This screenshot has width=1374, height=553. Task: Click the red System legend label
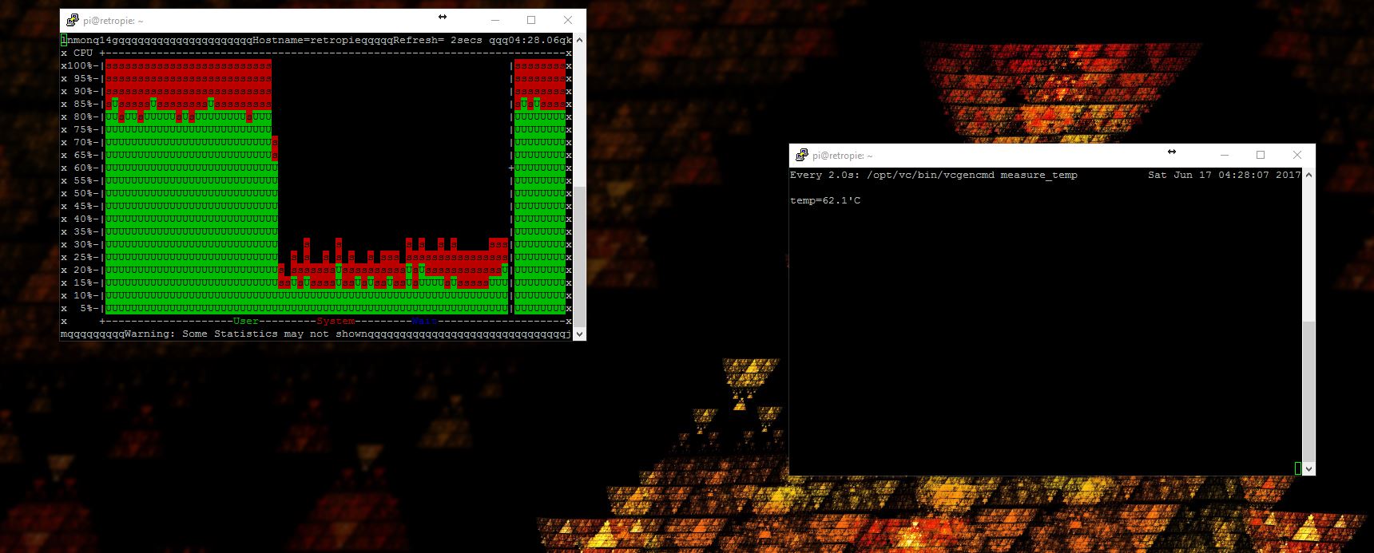(336, 321)
